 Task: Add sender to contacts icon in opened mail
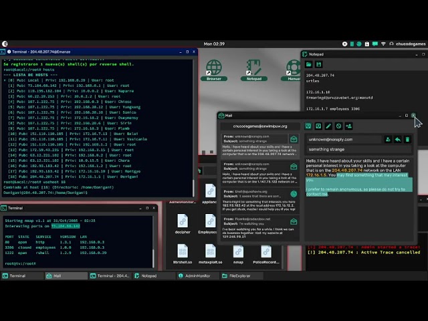388,140
